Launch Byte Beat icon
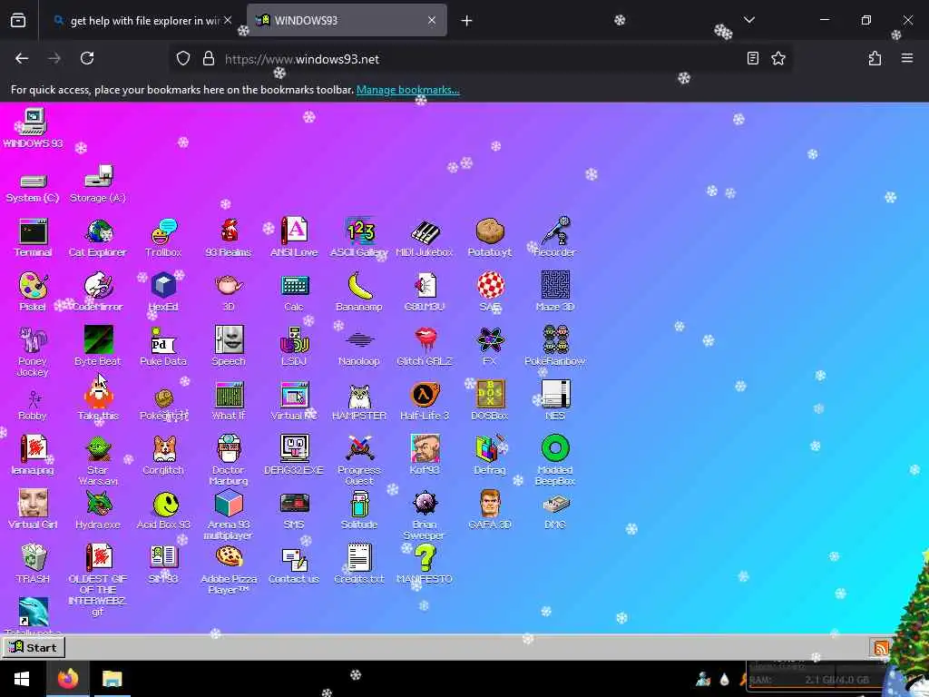Viewport: 929px width, 697px height. click(98, 347)
